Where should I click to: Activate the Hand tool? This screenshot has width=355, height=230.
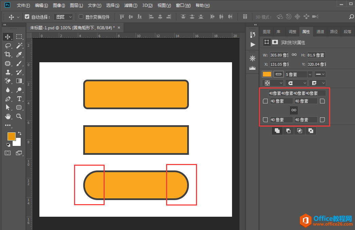point(8,116)
